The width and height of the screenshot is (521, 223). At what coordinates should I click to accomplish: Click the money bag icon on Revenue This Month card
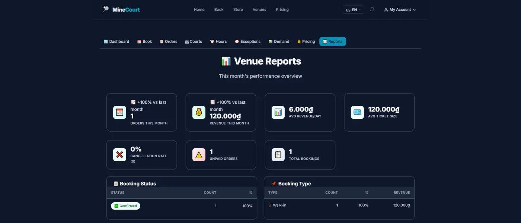coord(199,112)
